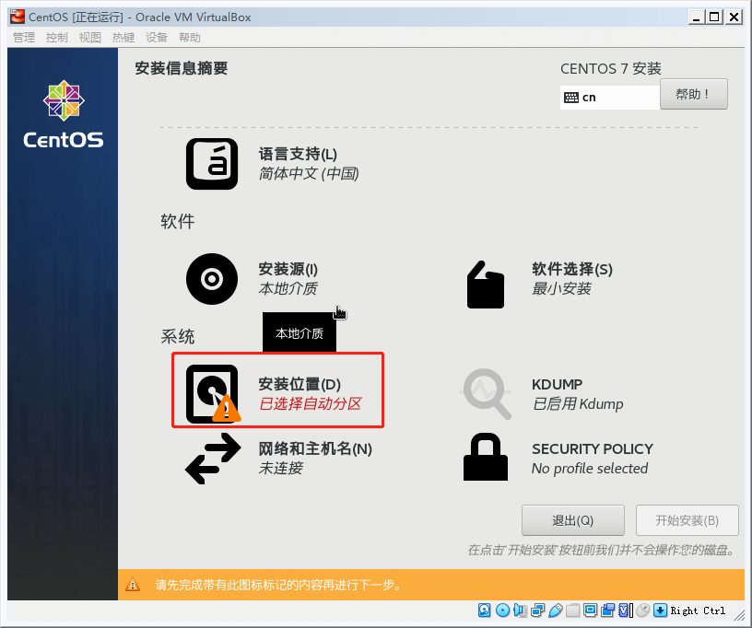The width and height of the screenshot is (752, 628).
Task: Click the 网络和主机名 arrows icon
Action: click(x=213, y=459)
